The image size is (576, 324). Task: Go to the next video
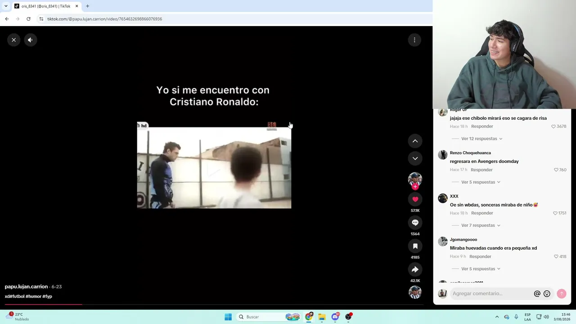415,158
